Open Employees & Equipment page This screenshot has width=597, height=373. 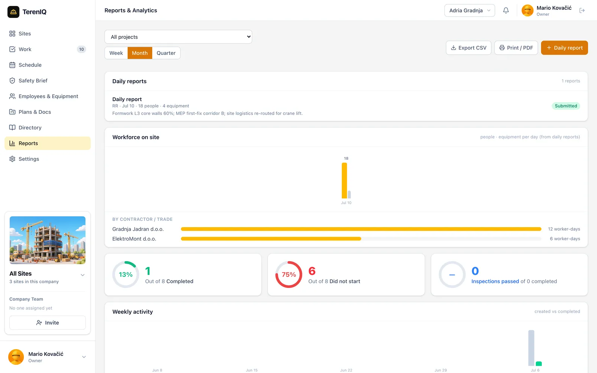coord(47,96)
